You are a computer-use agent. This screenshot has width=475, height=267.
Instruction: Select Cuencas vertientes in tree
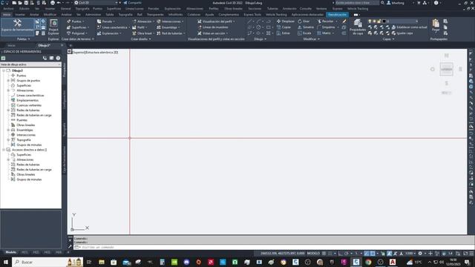click(29, 105)
